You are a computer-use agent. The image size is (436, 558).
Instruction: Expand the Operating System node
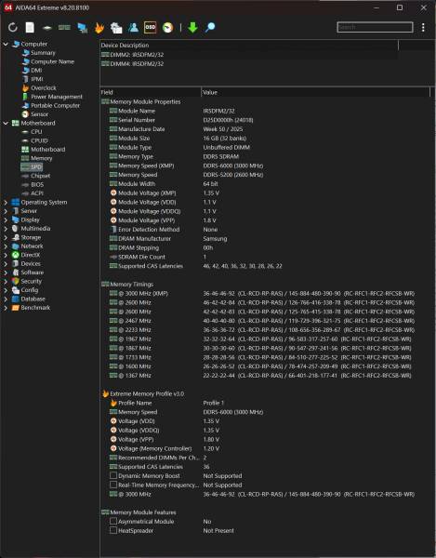[x=6, y=202]
